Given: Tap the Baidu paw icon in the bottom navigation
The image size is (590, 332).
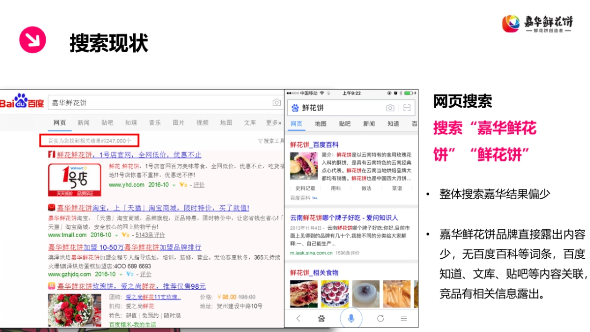Looking at the screenshot, I should click(322, 318).
